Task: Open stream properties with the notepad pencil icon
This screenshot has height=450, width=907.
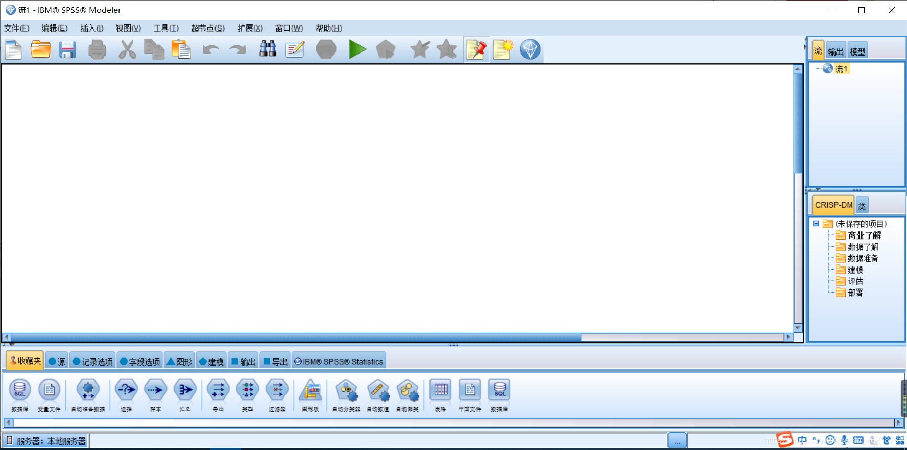Action: (x=295, y=49)
